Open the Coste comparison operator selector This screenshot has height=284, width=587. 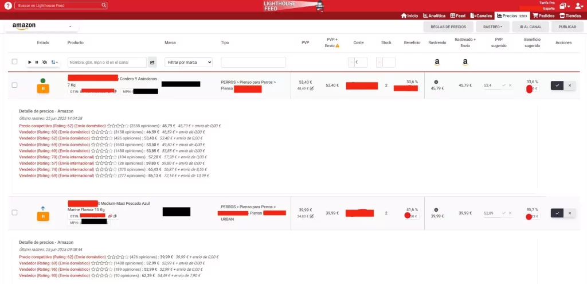click(351, 62)
